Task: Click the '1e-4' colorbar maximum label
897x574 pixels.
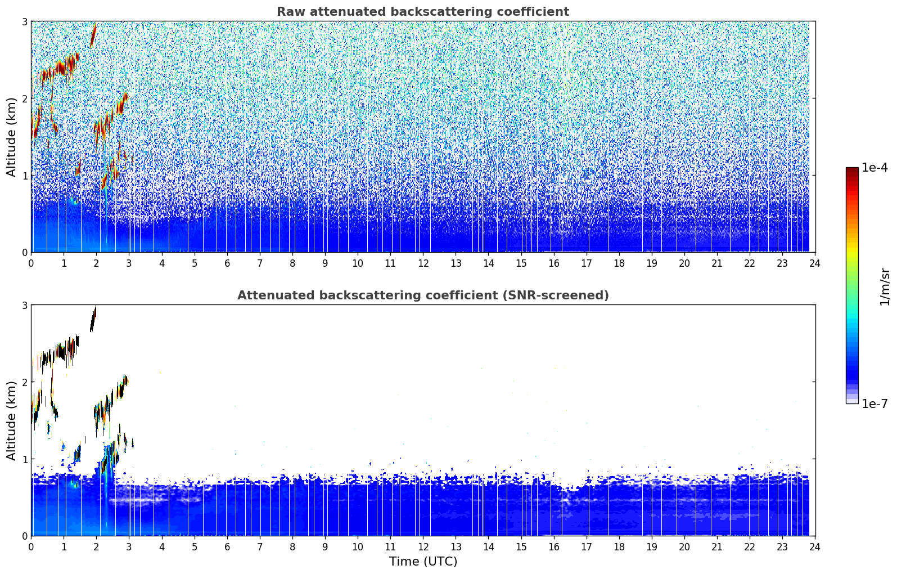Action: pos(875,168)
